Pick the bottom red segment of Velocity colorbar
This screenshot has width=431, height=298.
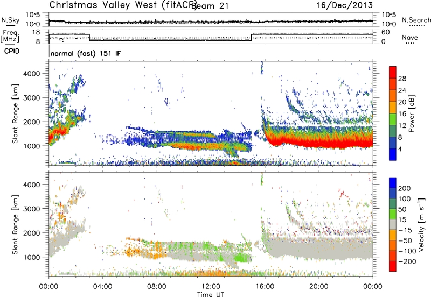tap(393, 266)
